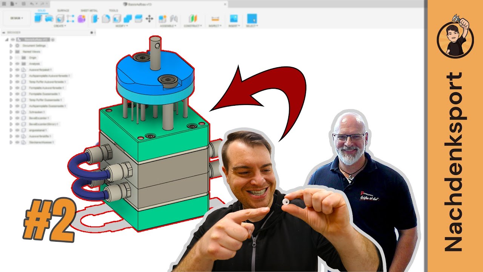This screenshot has height=272, width=483.
Task: Open the MODIFY dropdown menu
Action: coord(122,26)
